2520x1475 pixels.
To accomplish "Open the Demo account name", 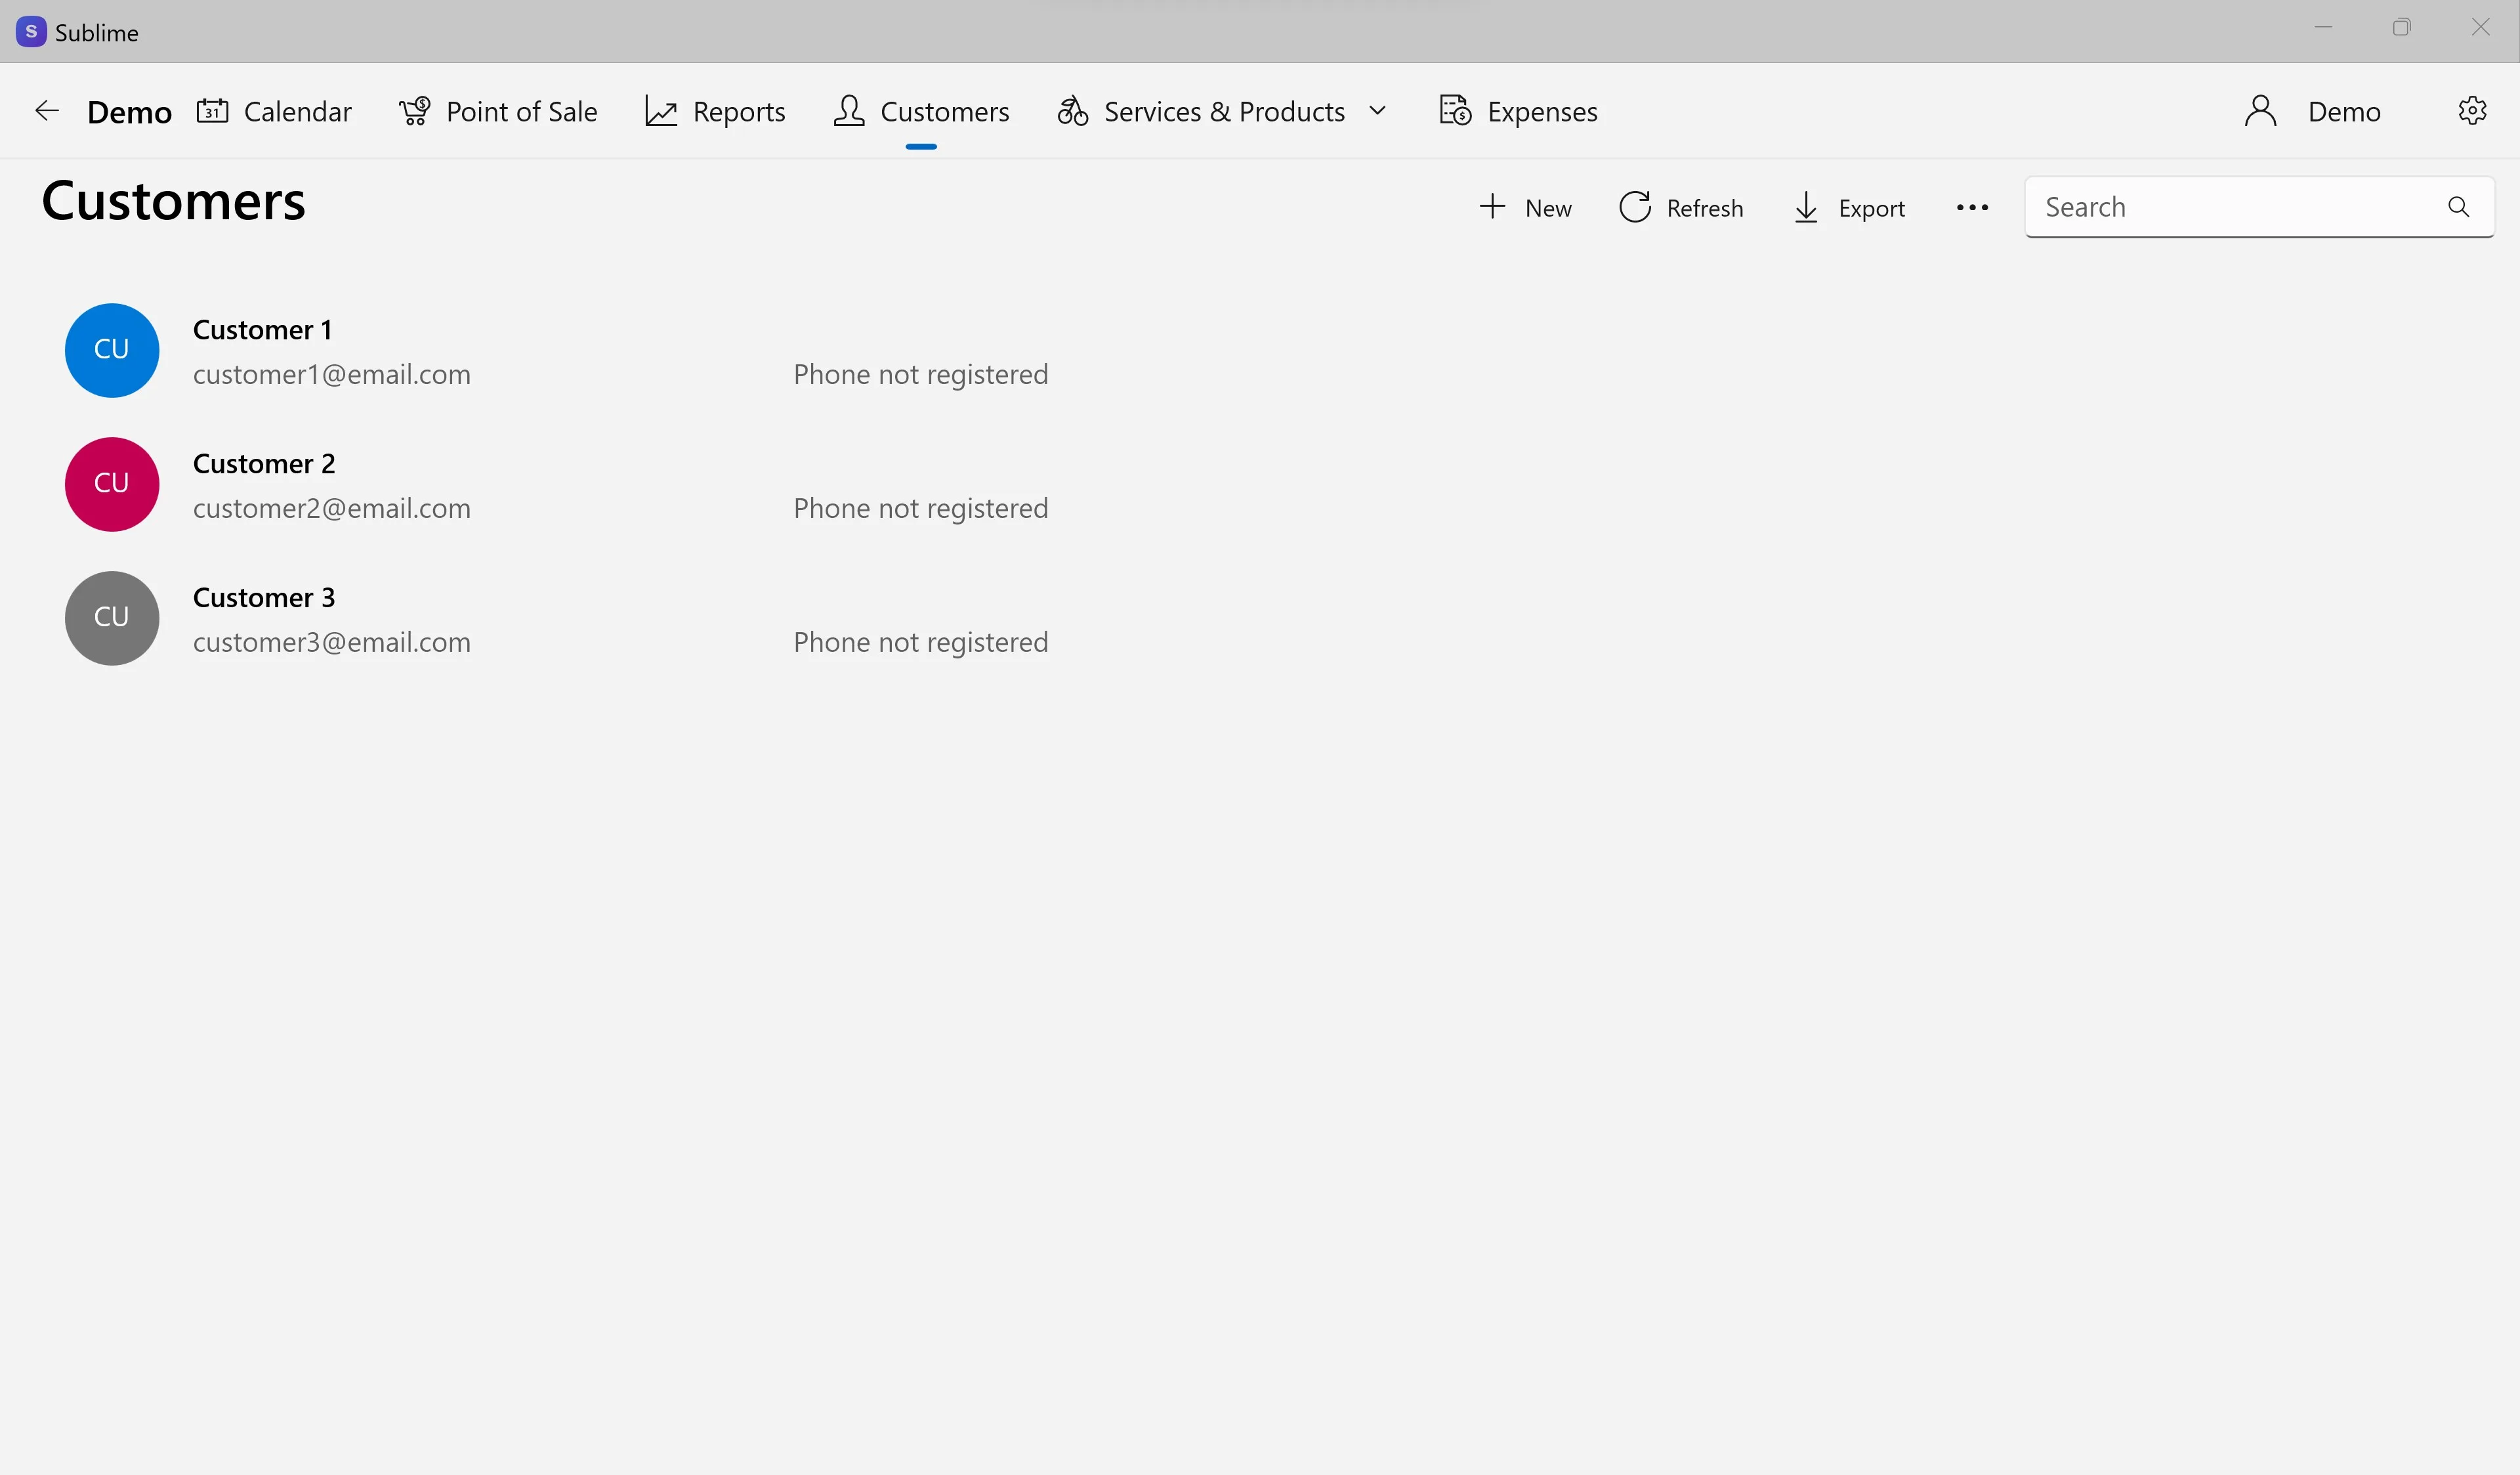I will click(2344, 111).
